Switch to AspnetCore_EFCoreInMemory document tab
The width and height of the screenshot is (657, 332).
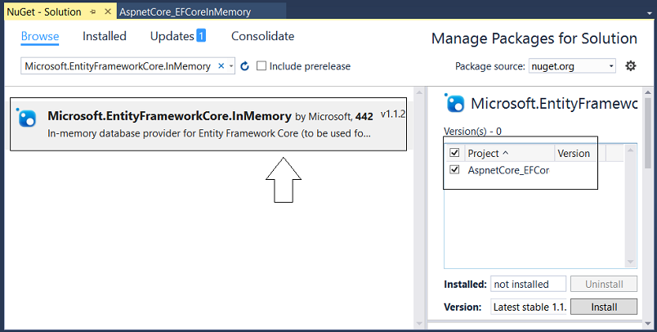pyautogui.click(x=185, y=12)
